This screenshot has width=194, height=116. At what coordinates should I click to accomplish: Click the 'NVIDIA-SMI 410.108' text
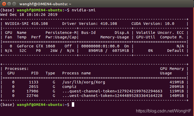(26, 24)
